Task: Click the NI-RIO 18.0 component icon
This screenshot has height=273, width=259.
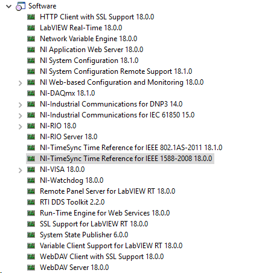Action: (31, 126)
